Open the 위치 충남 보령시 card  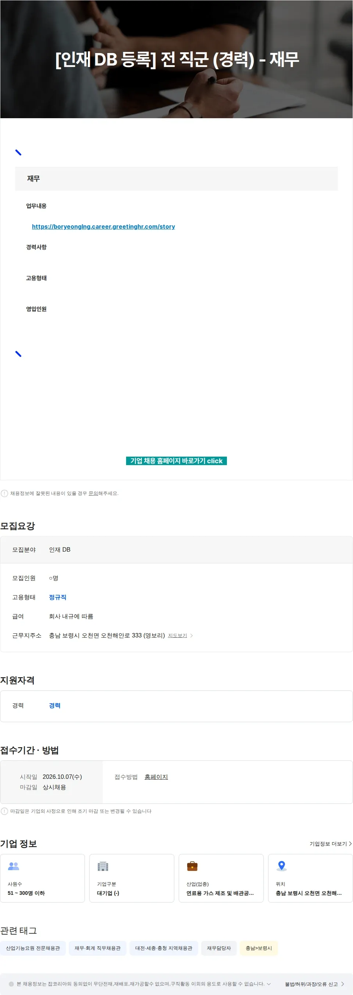pos(311,878)
